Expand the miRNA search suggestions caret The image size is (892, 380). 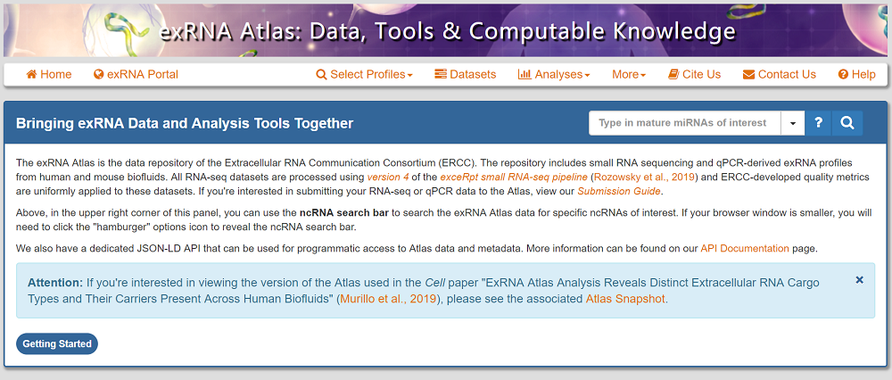click(x=793, y=123)
